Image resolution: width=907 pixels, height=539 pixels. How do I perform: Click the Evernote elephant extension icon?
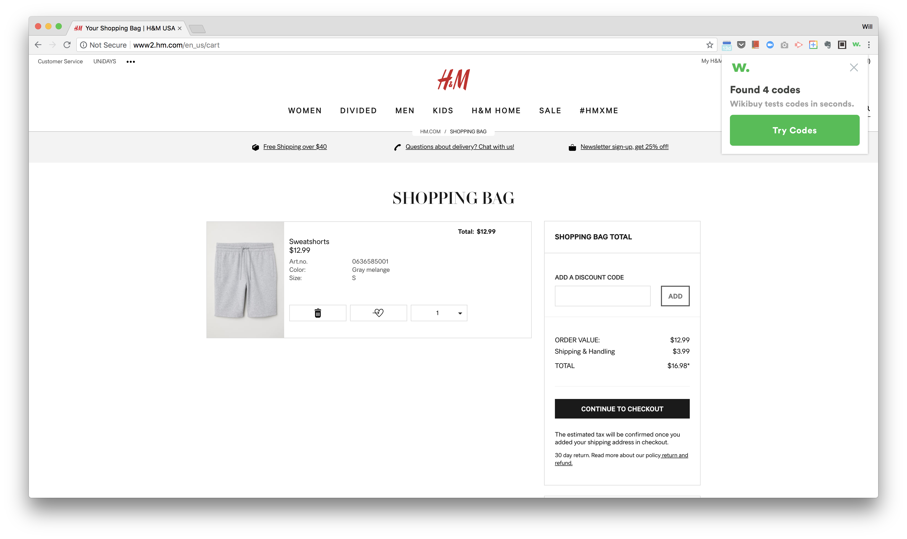click(827, 45)
